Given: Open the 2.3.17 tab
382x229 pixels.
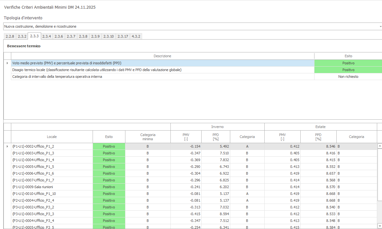Looking at the screenshot, I should click(x=123, y=36).
